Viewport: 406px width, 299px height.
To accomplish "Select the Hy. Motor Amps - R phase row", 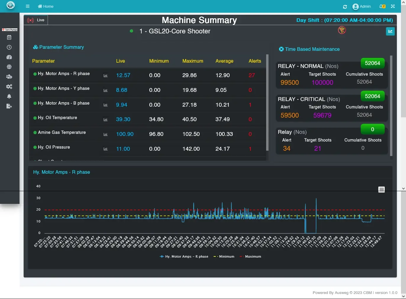I will click(x=148, y=75).
